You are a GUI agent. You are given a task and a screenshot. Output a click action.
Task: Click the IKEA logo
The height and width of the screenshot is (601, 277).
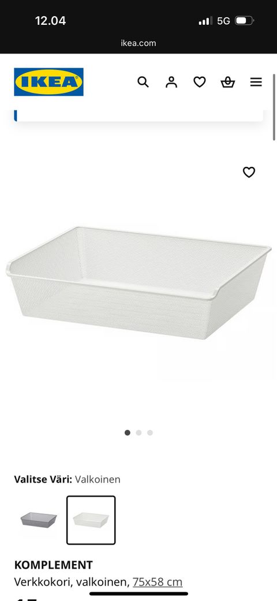click(x=48, y=81)
